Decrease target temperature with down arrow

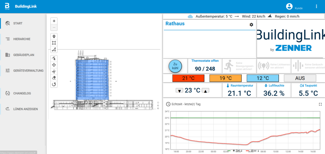(x=180, y=91)
